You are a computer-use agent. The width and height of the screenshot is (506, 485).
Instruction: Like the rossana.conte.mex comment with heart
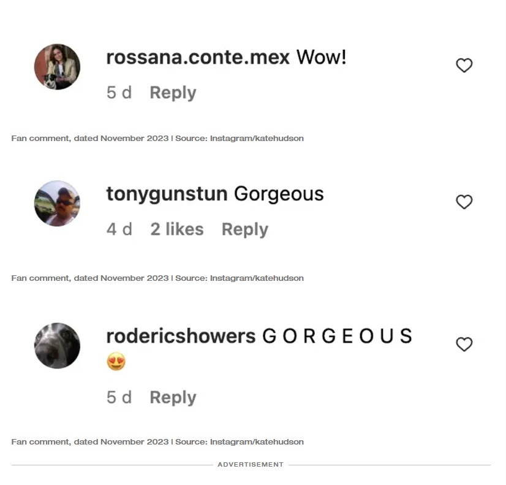[464, 65]
